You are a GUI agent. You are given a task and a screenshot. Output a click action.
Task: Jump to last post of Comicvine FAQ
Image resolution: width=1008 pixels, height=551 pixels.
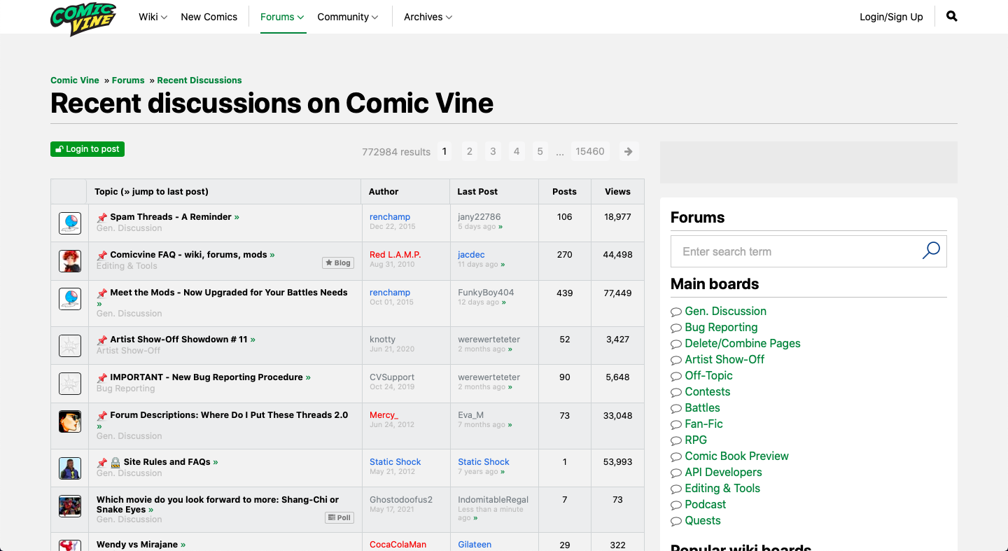tap(272, 255)
